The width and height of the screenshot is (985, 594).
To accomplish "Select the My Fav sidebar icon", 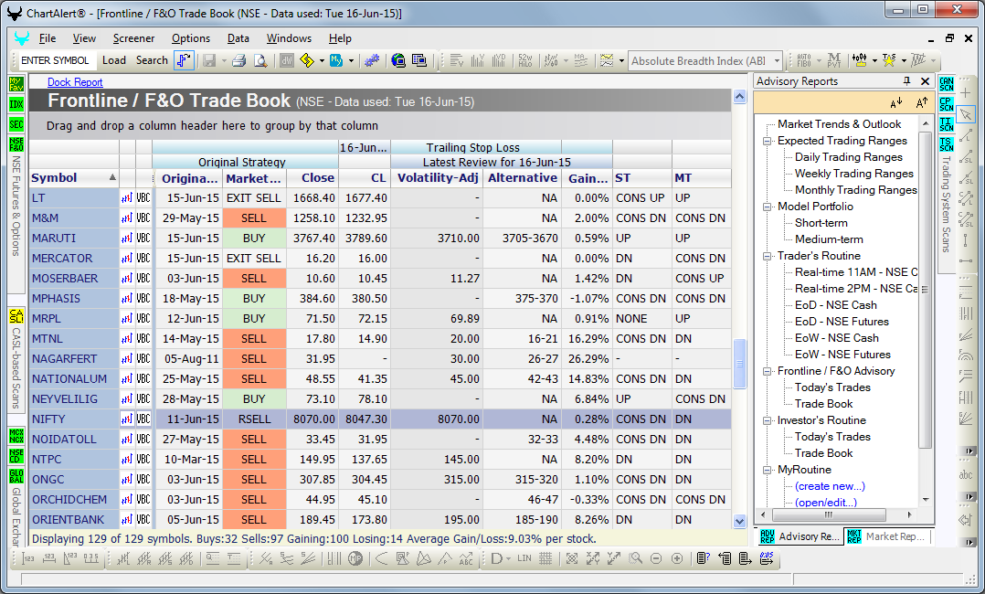I will point(16,83).
